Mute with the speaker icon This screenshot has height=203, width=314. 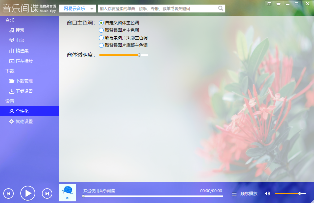(267, 194)
